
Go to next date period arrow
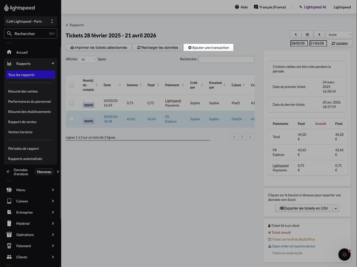(x=319, y=35)
